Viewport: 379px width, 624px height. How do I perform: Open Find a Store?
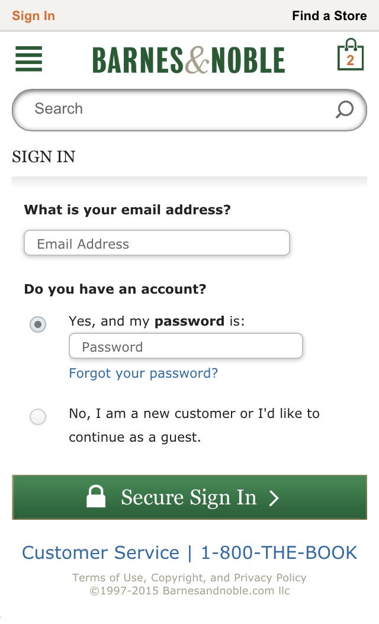329,15
